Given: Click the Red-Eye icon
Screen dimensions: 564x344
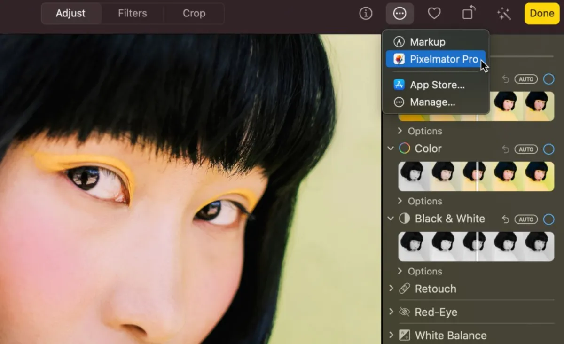Looking at the screenshot, I should [404, 312].
